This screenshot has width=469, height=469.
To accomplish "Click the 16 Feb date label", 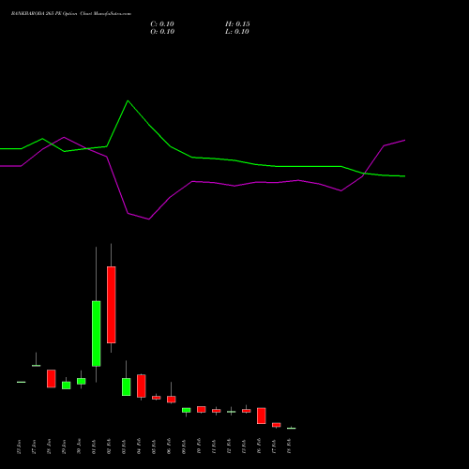I will click(259, 446).
